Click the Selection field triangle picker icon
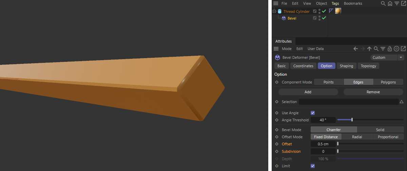Viewport: 407px width, 171px height. [402, 102]
